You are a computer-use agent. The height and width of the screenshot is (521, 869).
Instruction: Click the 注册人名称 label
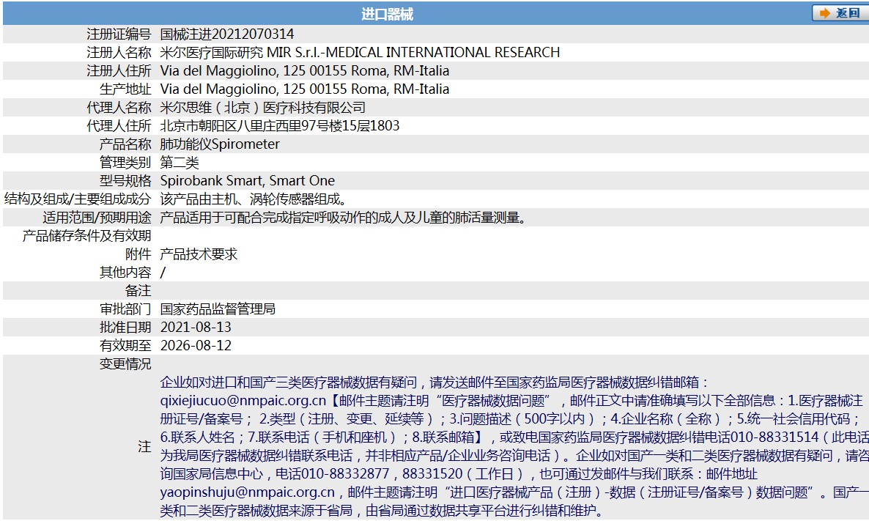coord(119,53)
